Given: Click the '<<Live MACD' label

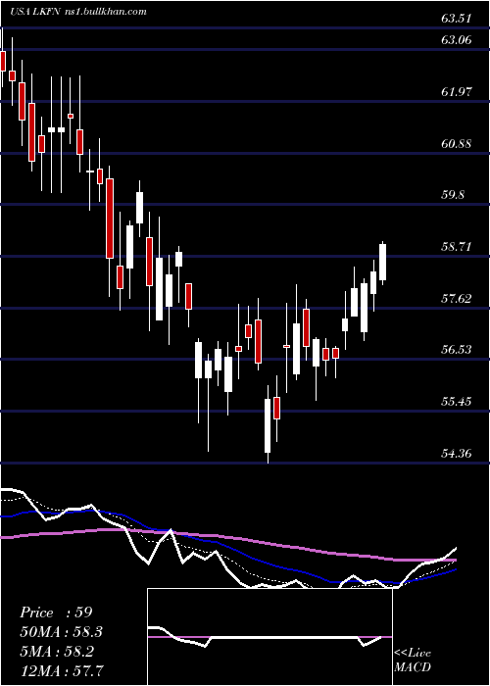Looking at the screenshot, I should [413, 660].
